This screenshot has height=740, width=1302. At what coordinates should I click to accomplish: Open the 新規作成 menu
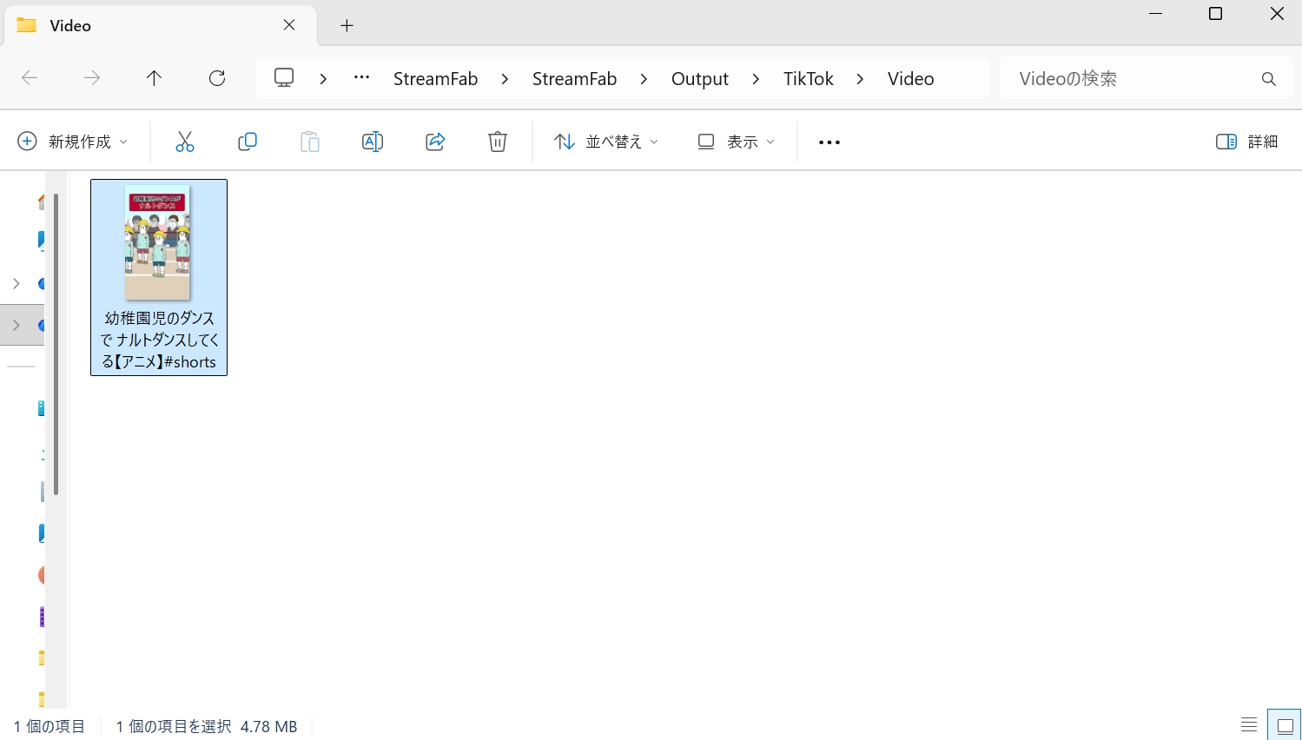point(73,142)
